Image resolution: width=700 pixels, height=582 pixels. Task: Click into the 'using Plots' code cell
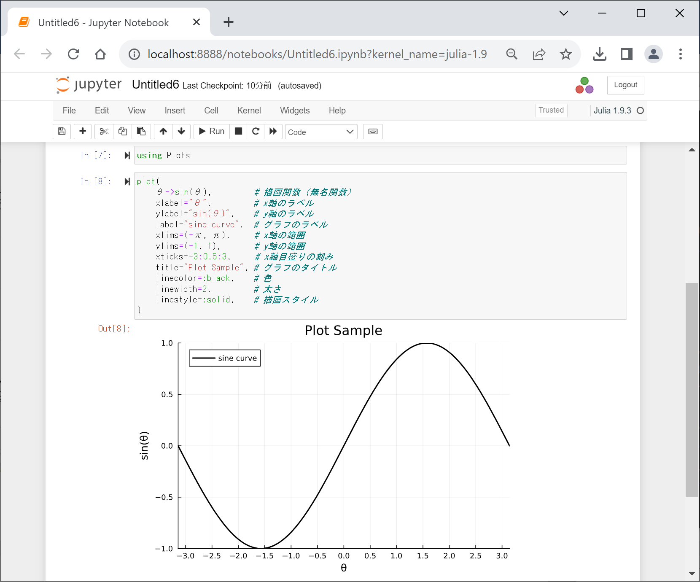coord(380,155)
